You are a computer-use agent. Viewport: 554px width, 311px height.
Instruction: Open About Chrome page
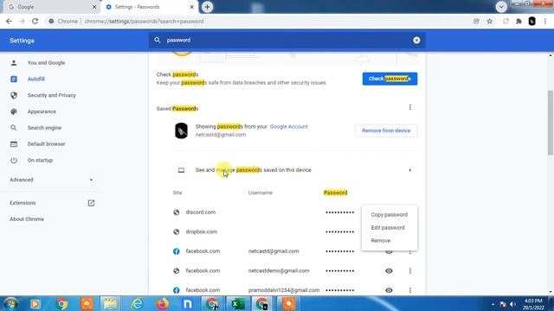(27, 219)
